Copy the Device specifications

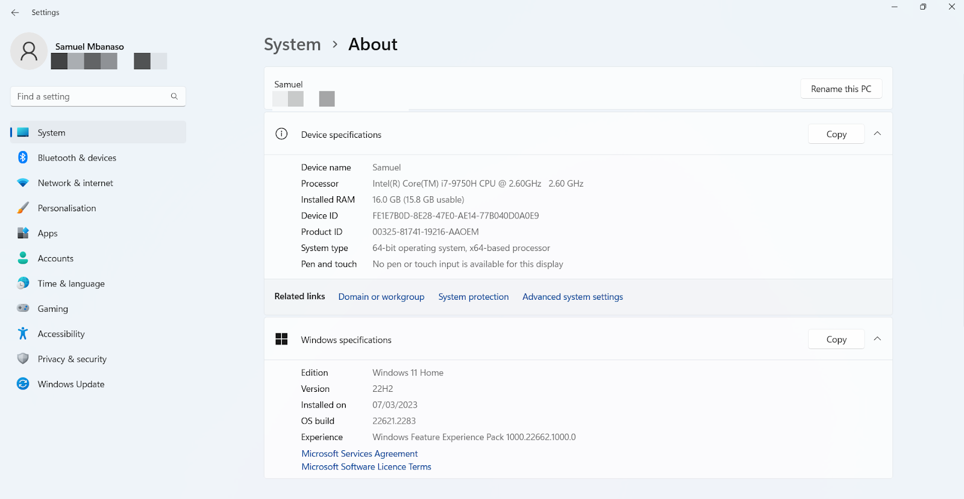(x=836, y=134)
